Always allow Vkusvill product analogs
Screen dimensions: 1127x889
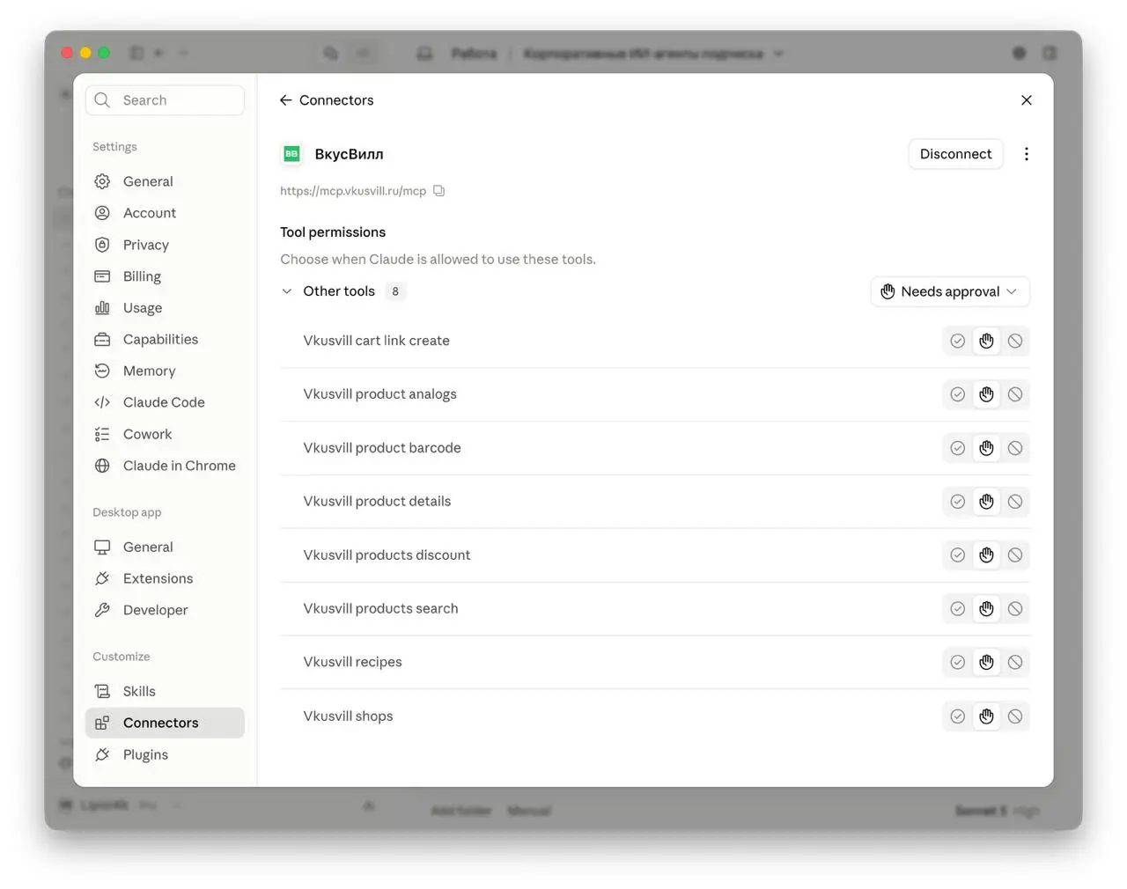click(x=957, y=395)
